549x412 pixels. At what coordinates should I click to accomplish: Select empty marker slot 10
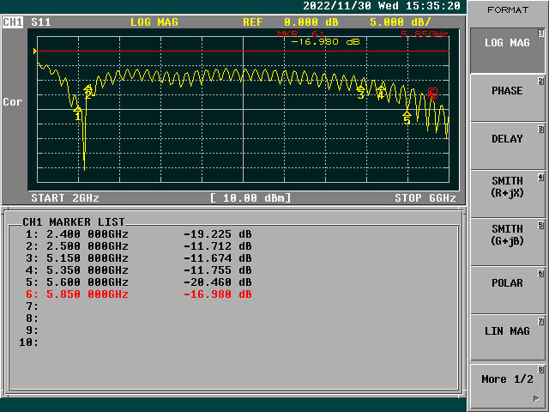coord(28,342)
